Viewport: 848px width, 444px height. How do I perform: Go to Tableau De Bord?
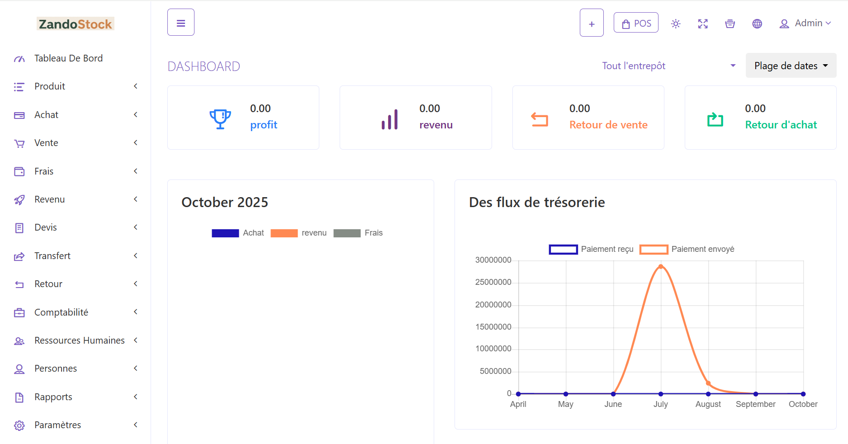coord(68,58)
